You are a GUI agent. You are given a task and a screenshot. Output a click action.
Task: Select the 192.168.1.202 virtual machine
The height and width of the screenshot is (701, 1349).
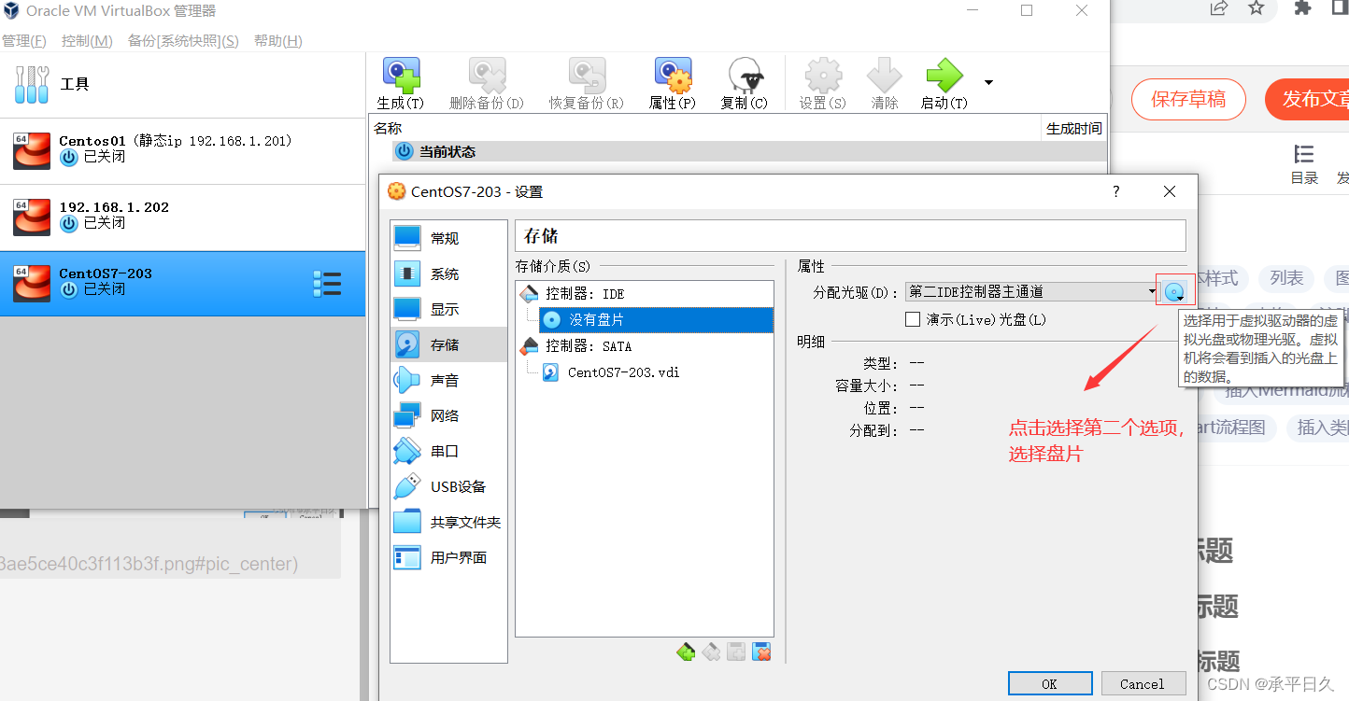(x=182, y=217)
